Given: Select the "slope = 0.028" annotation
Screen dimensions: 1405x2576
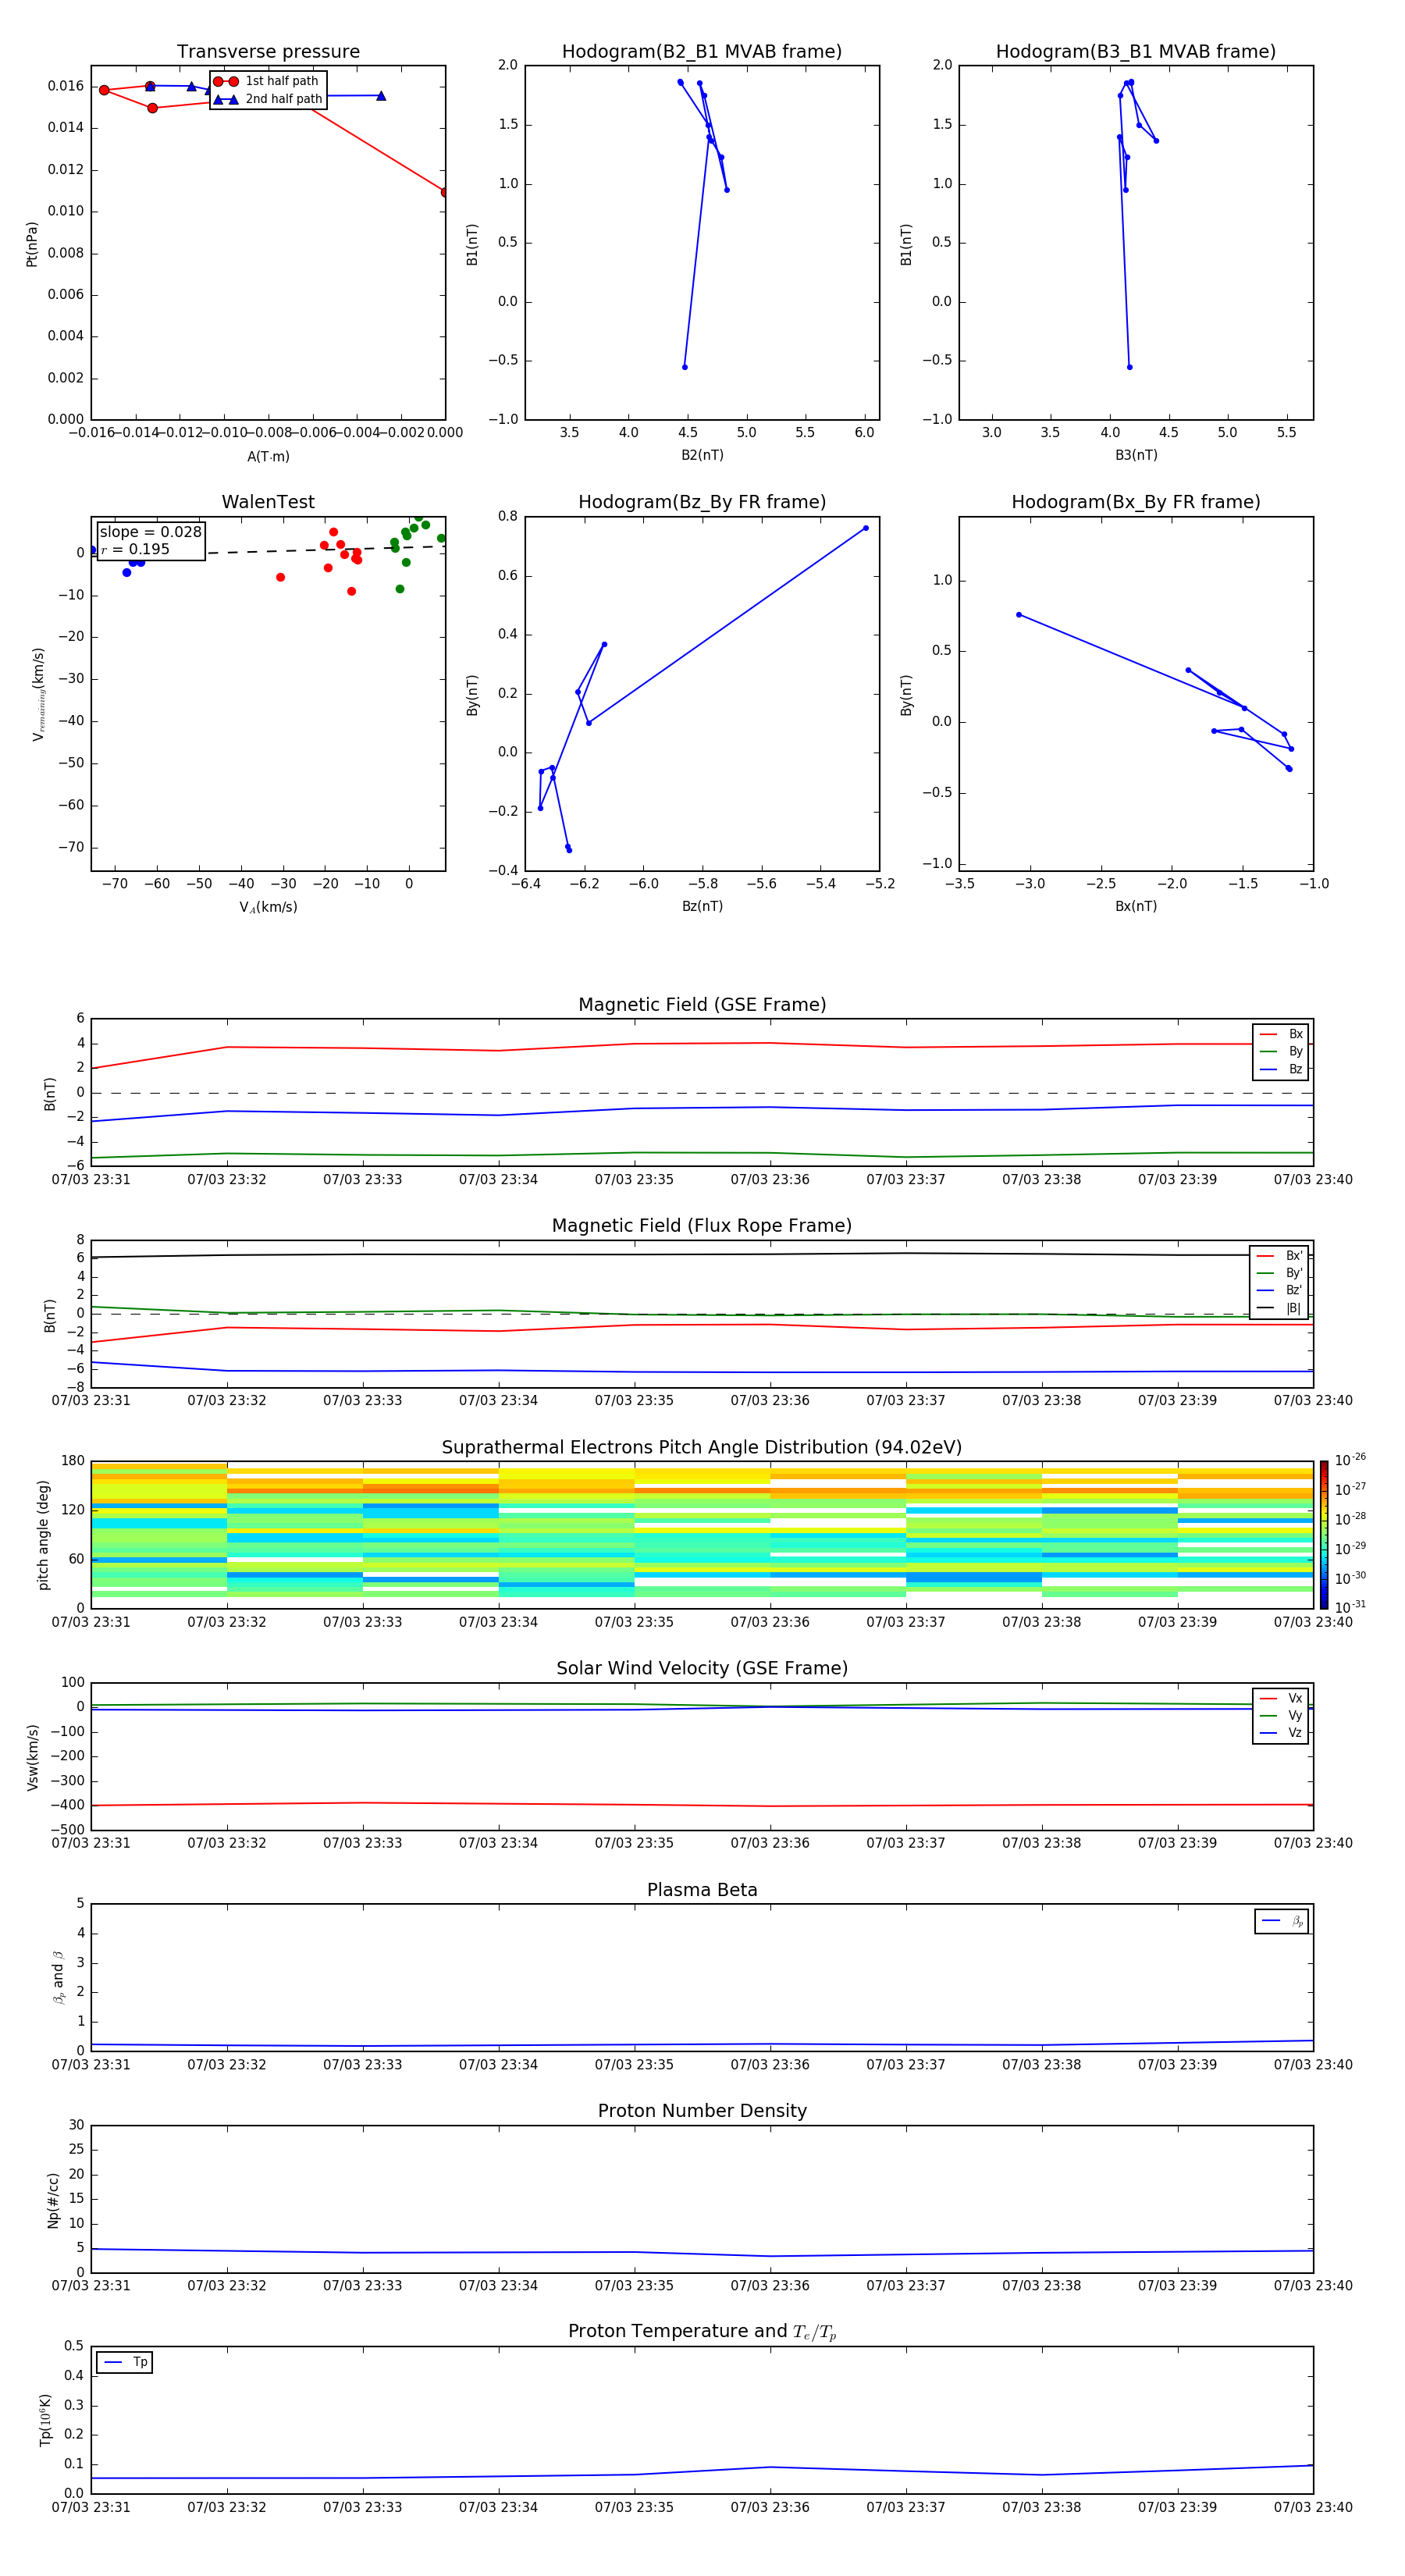Looking at the screenshot, I should click(x=150, y=532).
